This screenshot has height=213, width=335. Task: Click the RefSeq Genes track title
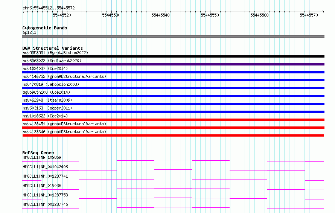pos(38,153)
